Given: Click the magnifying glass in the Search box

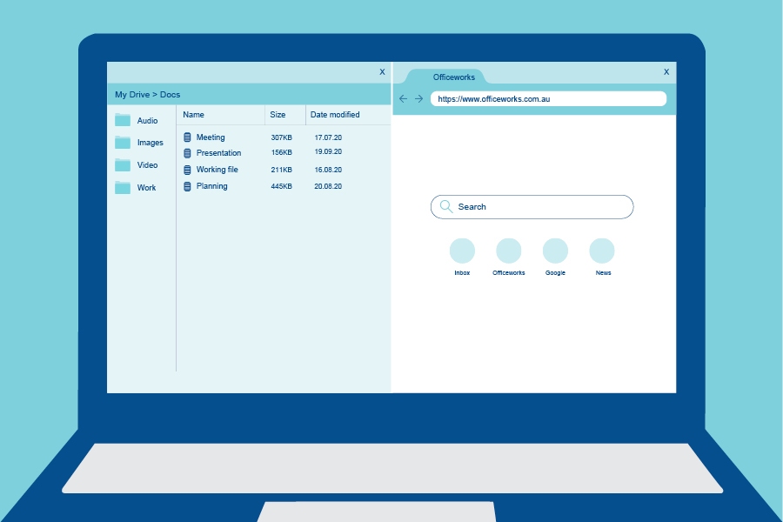Looking at the screenshot, I should coord(446,206).
